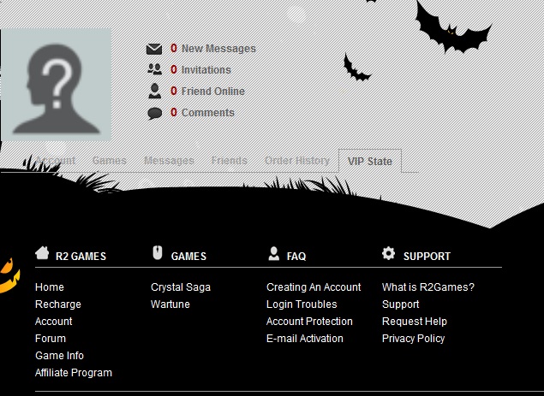Click the person icon beside FAQ
The width and height of the screenshot is (544, 396).
274,253
